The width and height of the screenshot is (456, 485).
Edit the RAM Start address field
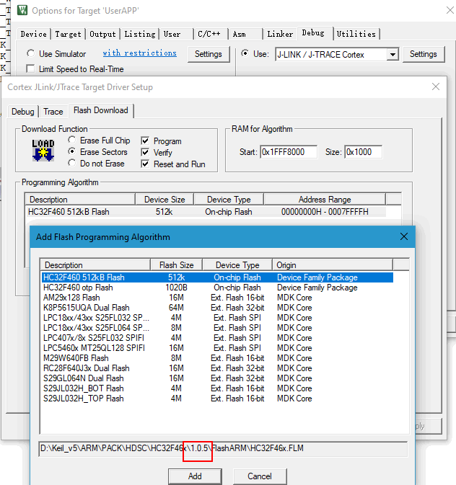[x=289, y=152]
